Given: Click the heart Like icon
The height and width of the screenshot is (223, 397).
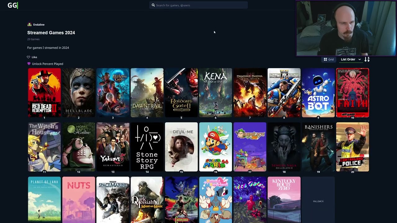Looking at the screenshot, I should coord(29,57).
